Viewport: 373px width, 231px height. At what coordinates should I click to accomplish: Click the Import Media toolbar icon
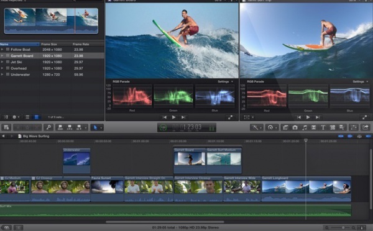pyautogui.click(x=6, y=128)
